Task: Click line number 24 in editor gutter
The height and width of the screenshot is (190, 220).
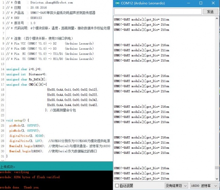Action: (3, 120)
